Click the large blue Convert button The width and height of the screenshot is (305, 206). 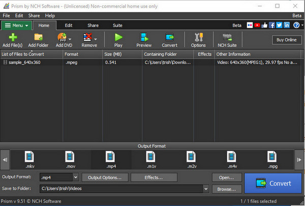pos(273,183)
